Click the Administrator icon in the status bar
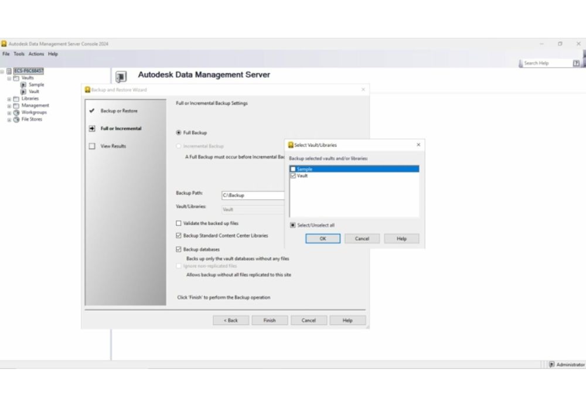This screenshot has height=410, width=586. [x=551, y=364]
